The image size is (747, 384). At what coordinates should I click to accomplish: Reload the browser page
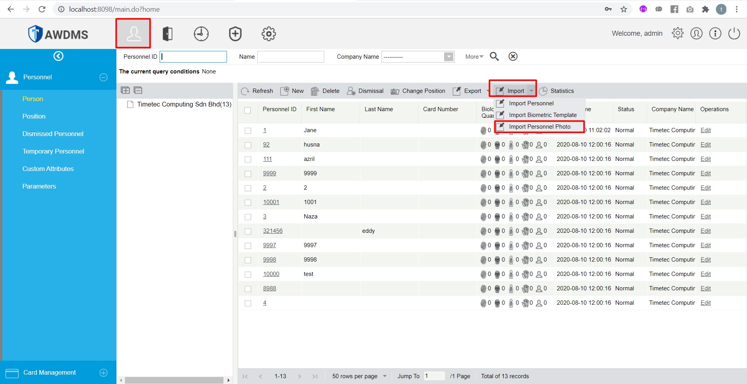tap(42, 9)
